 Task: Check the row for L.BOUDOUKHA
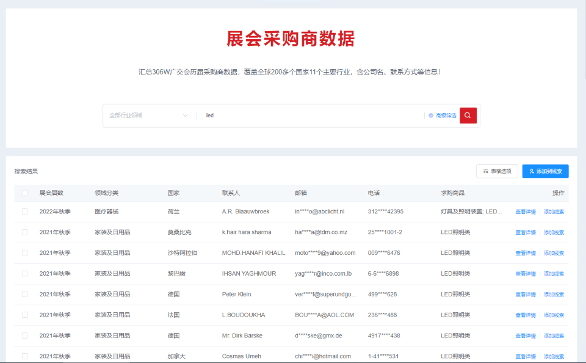pos(25,315)
